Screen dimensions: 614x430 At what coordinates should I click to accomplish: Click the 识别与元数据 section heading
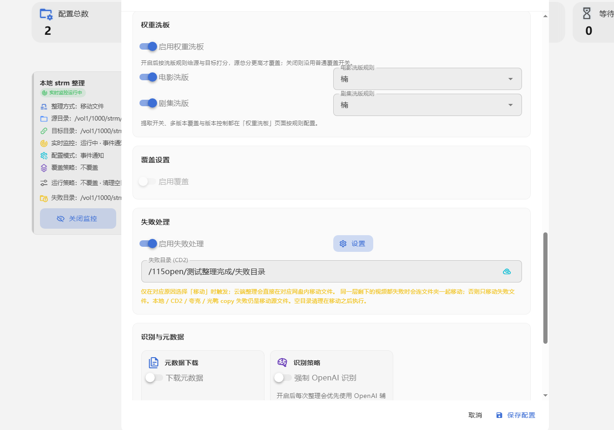163,337
